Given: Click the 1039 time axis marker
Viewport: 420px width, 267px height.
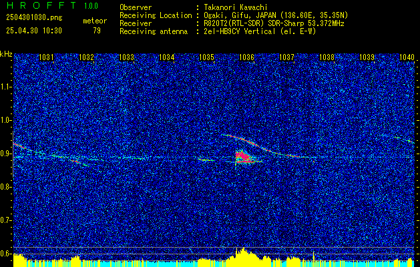Looking at the screenshot, I should (367, 57).
